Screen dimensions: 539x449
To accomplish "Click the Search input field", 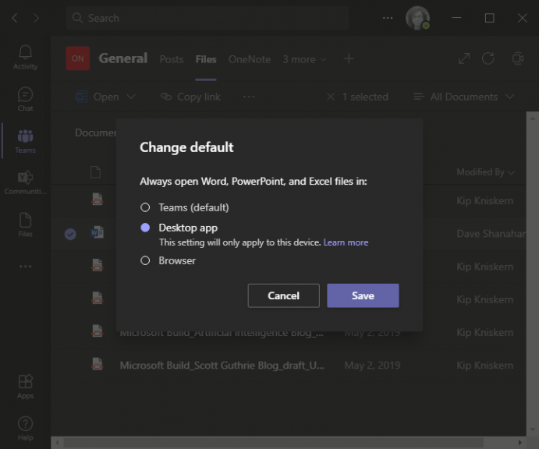I will coord(207,18).
